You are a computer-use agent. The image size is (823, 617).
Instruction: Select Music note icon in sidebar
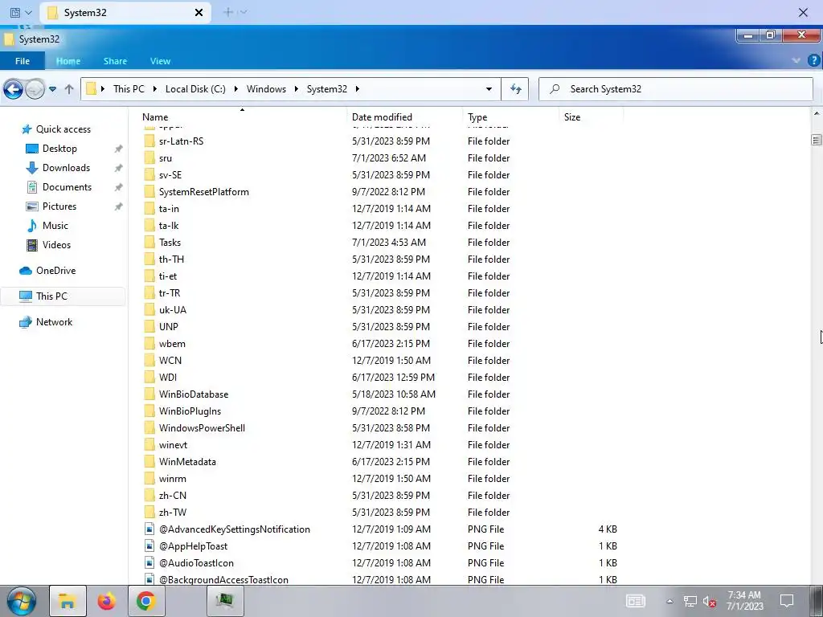(32, 226)
